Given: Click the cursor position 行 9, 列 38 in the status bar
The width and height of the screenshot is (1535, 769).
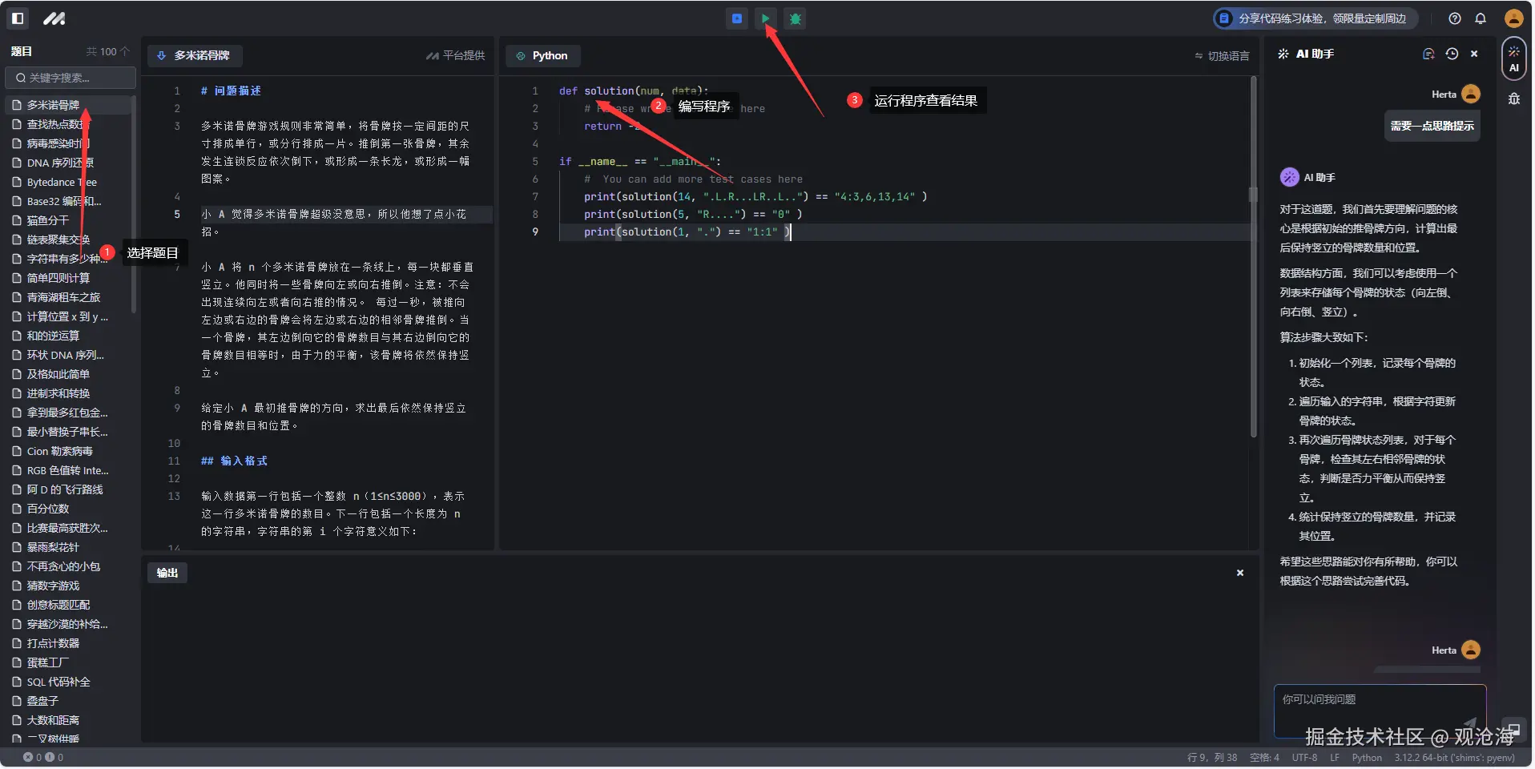Looking at the screenshot, I should tap(1213, 758).
